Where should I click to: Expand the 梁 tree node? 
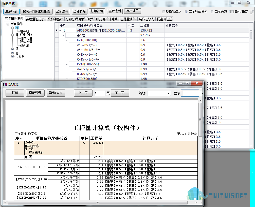(13, 49)
